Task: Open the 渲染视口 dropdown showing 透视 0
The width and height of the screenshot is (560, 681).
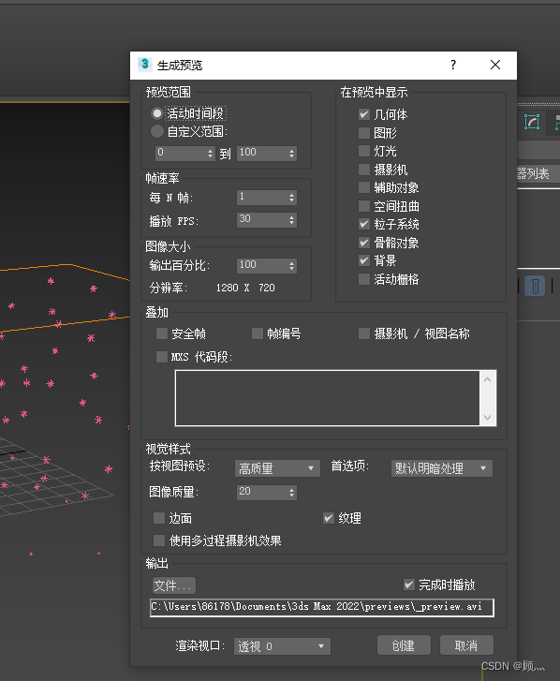Action: (x=282, y=646)
